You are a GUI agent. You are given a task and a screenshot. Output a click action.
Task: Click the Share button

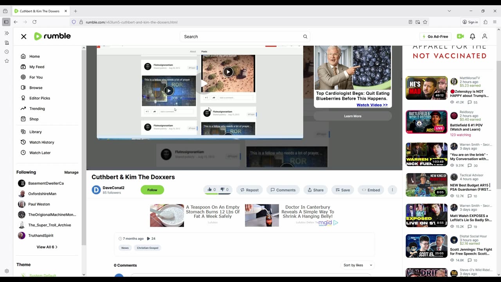(x=315, y=190)
